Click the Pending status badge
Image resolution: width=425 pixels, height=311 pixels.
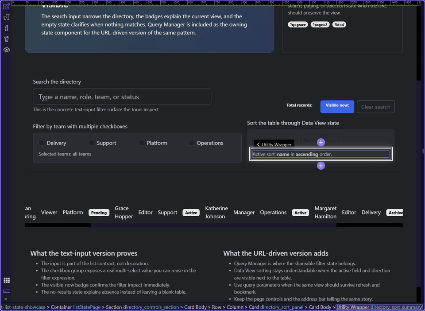pos(99,213)
